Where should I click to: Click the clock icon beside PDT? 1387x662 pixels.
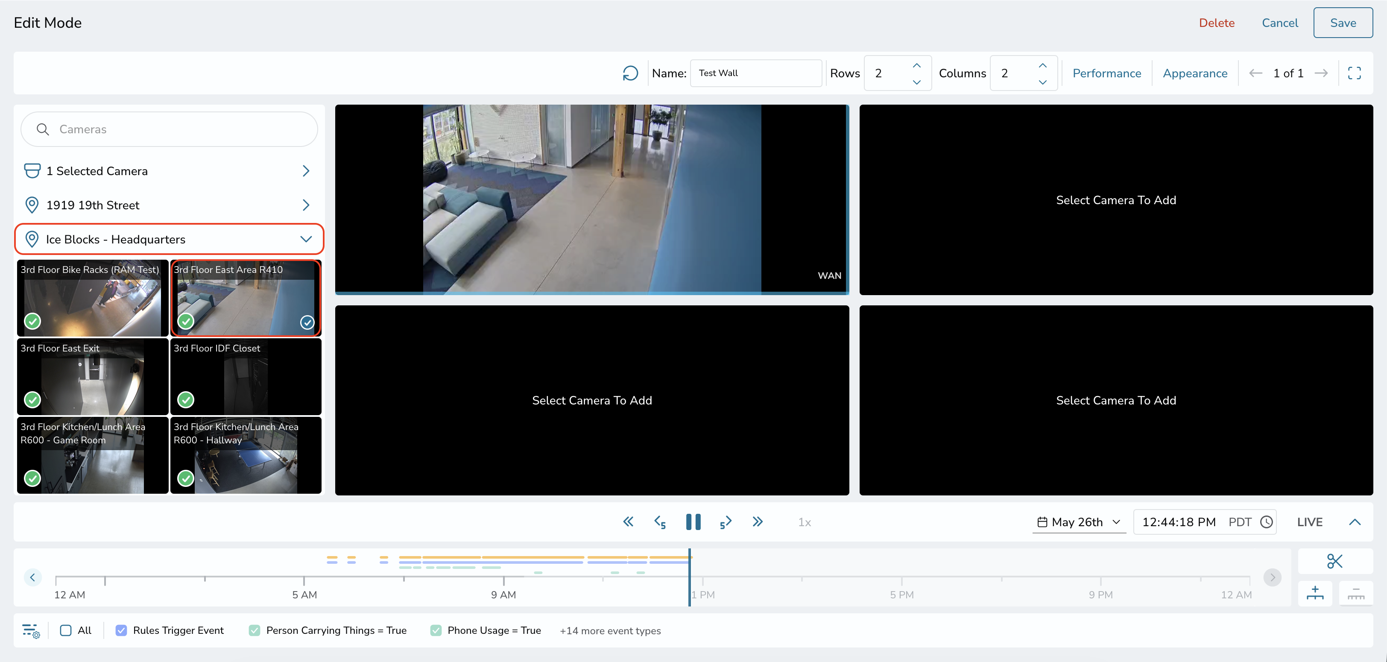(1267, 522)
